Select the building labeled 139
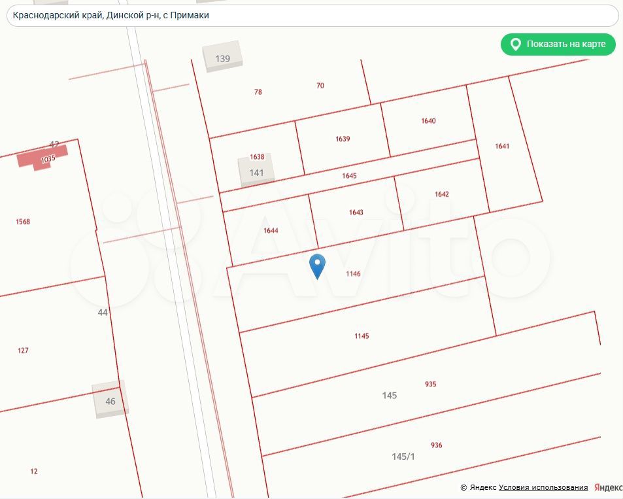This screenshot has width=623, height=499. click(x=222, y=58)
